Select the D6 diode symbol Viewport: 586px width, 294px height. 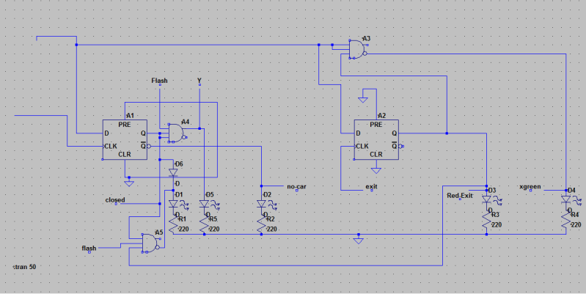tap(173, 172)
